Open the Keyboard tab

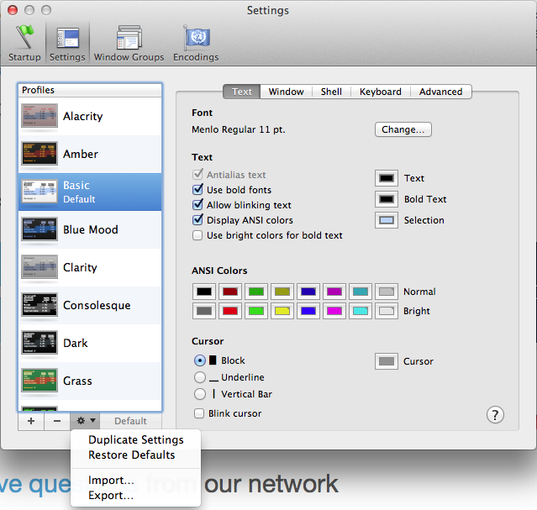tap(381, 92)
